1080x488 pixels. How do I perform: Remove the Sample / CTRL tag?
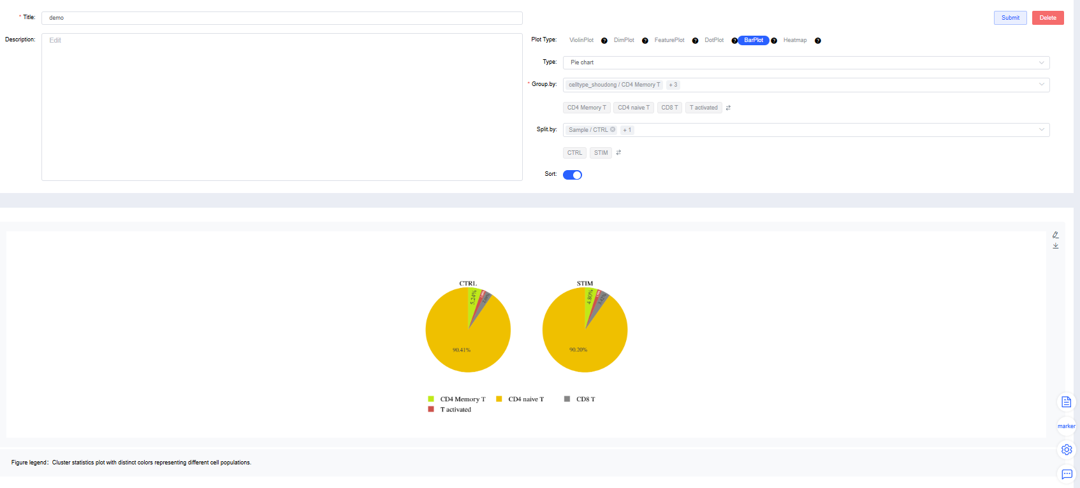click(x=613, y=130)
